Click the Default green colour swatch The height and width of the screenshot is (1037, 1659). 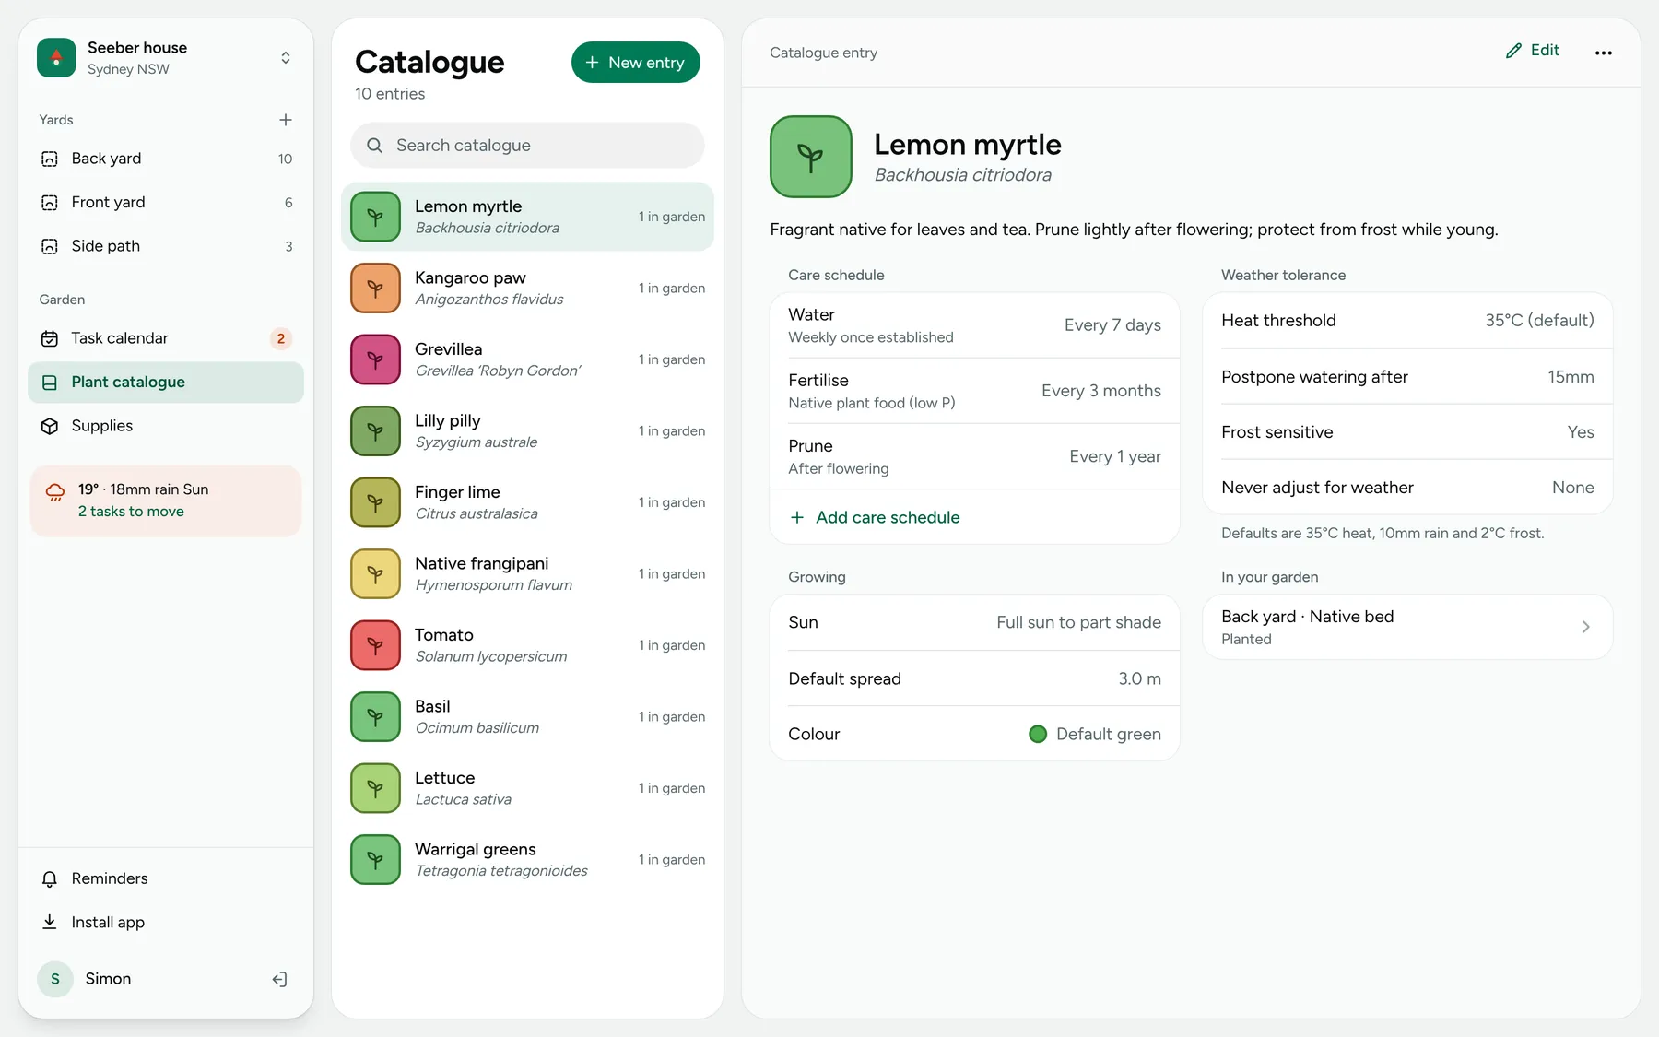point(1038,735)
